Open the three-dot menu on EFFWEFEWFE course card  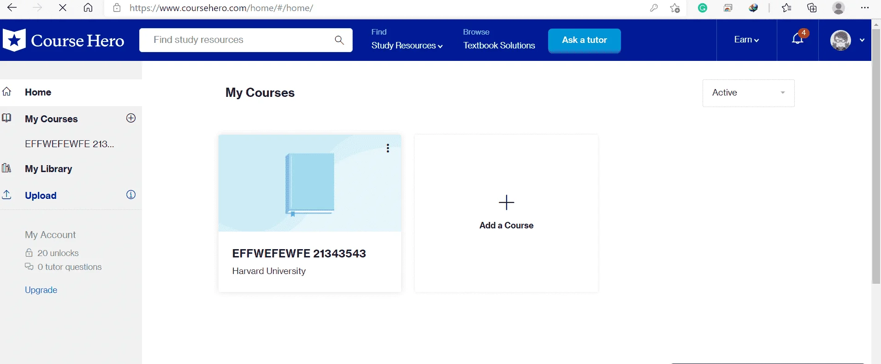(388, 148)
